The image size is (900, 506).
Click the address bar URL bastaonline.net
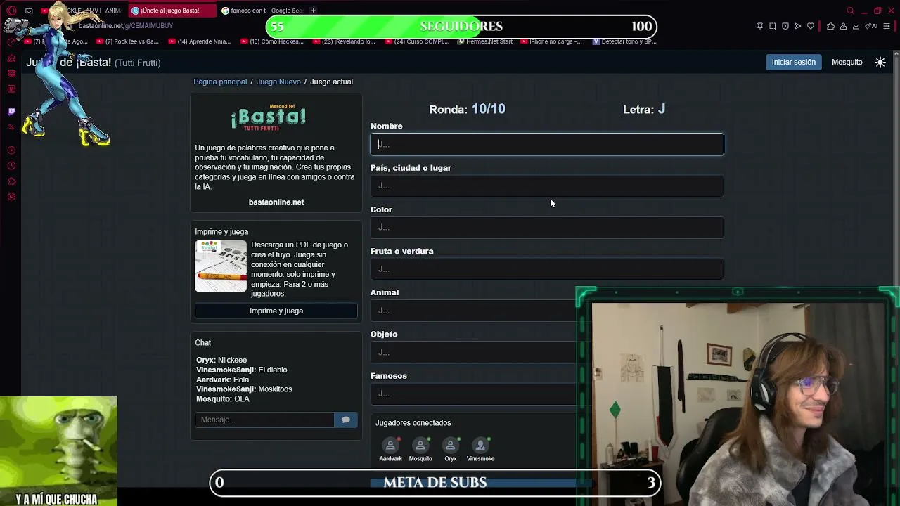(x=126, y=26)
